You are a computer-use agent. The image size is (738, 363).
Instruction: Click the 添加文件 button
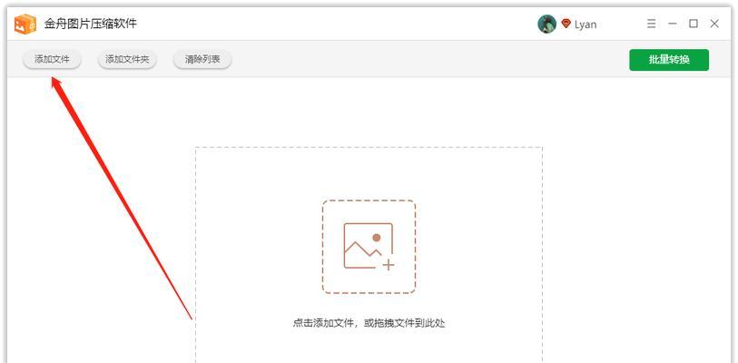tap(53, 59)
